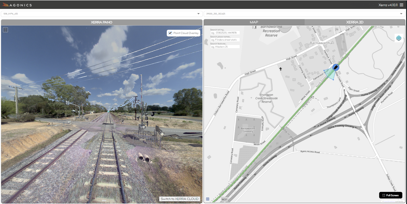Click the camera position marker on the map
Viewport: 407px width, 204px height.
pos(336,67)
